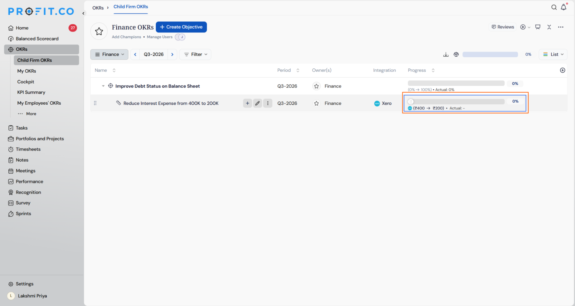
Task: Favorite Finance OKRs with the star icon
Action: pyautogui.click(x=99, y=31)
